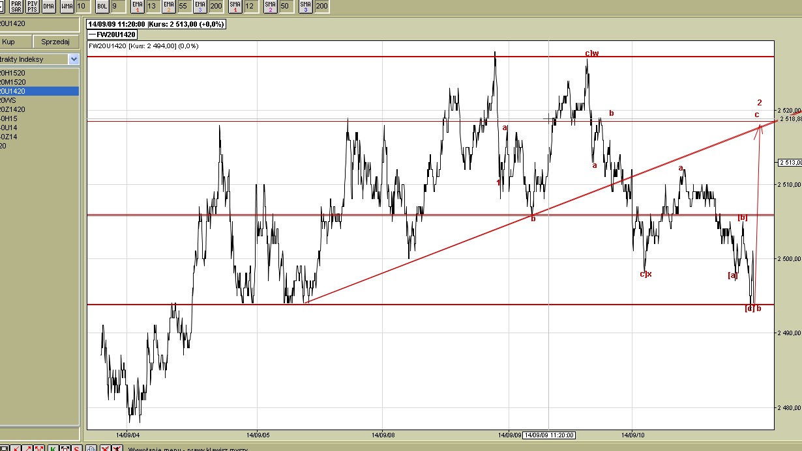Open the Kontrakty Indeksy dropdown arrow
Screen dimensions: 802x451
click(74, 59)
